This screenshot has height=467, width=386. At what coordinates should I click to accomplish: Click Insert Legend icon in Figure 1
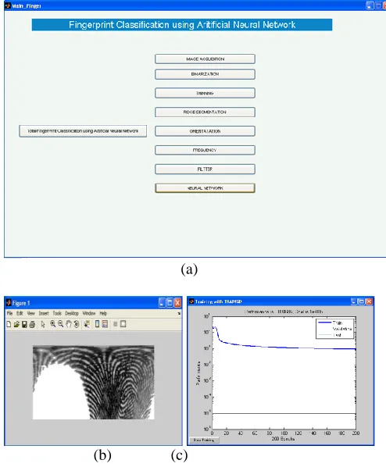105,324
